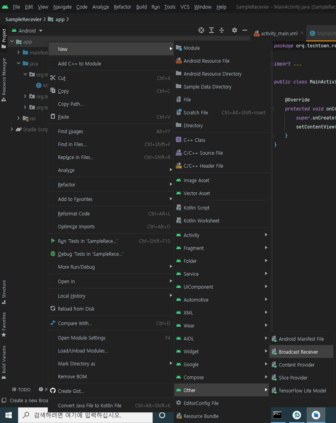Open the Project tool window tab

(x=4, y=38)
